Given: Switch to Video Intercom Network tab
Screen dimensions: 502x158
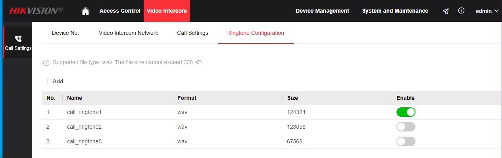Looking at the screenshot, I should 129,33.
